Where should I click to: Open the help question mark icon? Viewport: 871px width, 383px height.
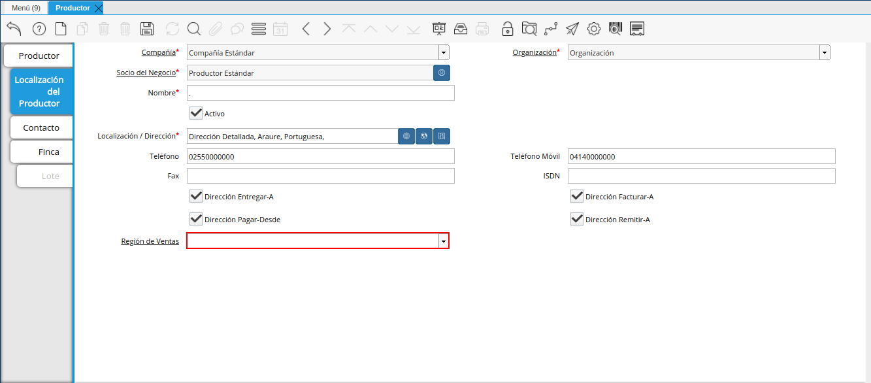point(39,29)
